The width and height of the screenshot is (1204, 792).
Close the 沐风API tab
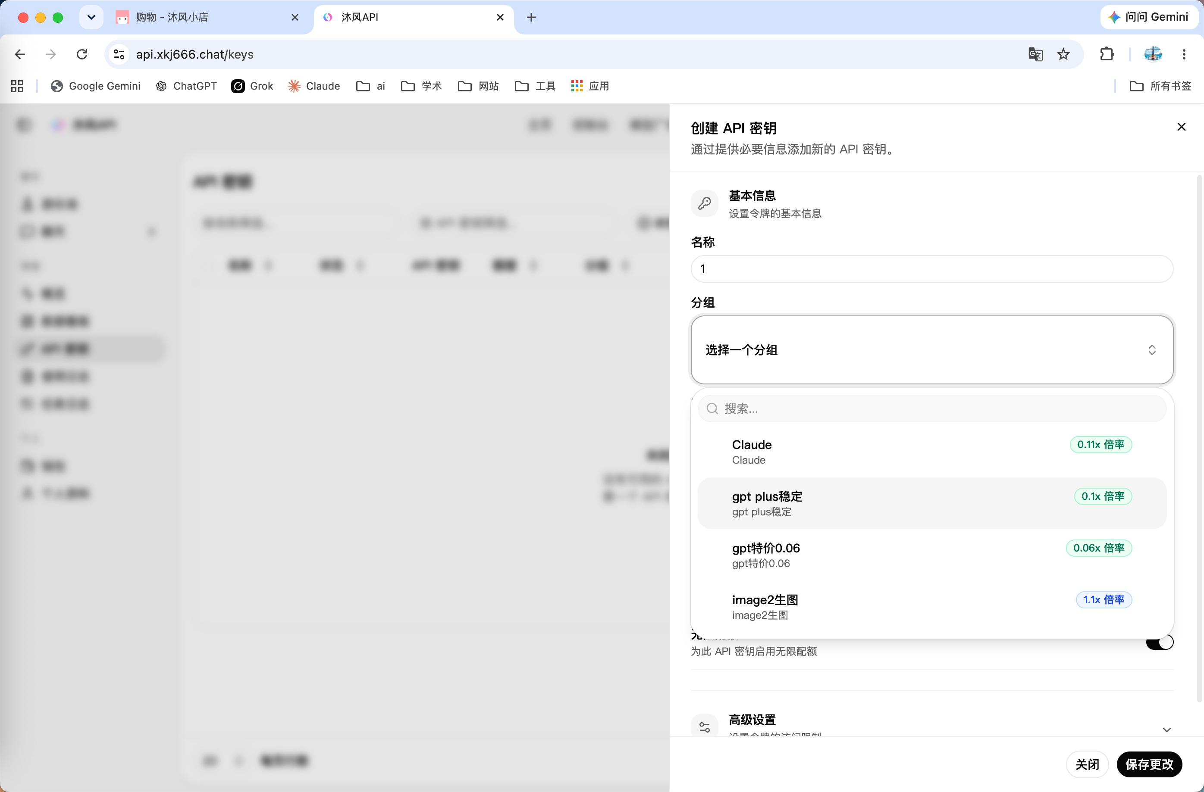500,17
